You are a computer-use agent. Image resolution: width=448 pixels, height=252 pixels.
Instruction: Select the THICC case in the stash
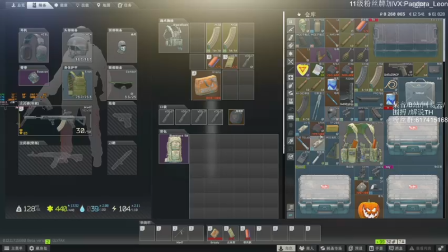pos(405,40)
